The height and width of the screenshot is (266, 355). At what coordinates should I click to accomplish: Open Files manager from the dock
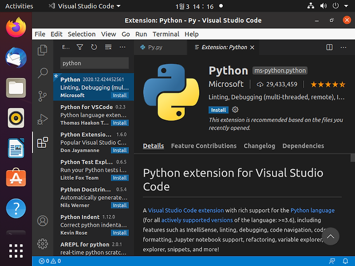(x=16, y=88)
